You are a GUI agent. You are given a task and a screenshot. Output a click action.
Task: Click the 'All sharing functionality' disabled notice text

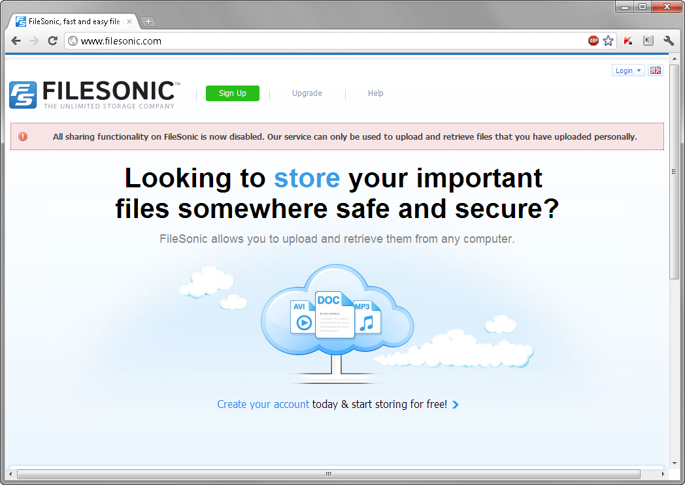pos(344,136)
